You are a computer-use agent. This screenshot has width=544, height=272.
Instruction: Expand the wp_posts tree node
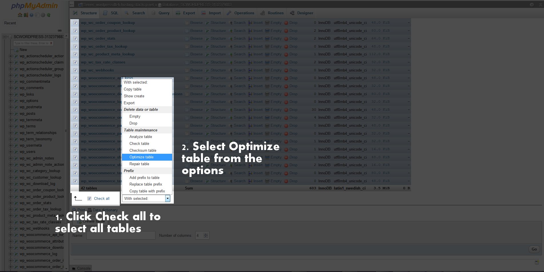[x=11, y=114]
